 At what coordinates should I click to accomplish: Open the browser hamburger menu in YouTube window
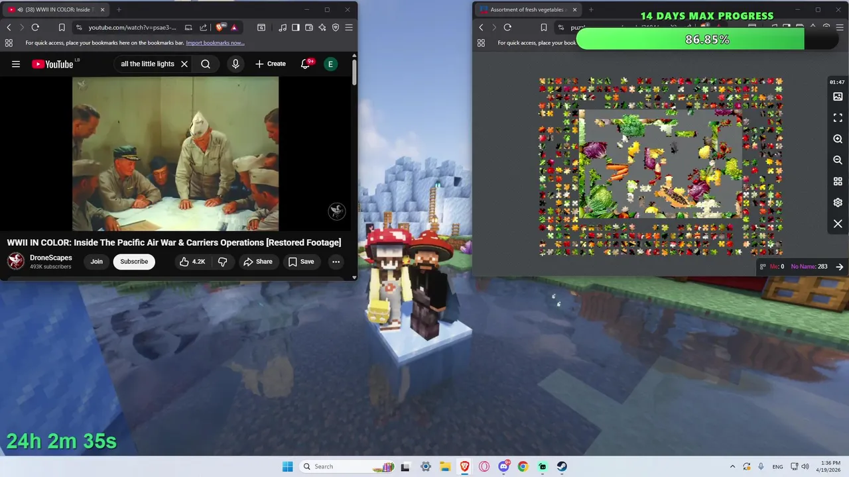(349, 27)
